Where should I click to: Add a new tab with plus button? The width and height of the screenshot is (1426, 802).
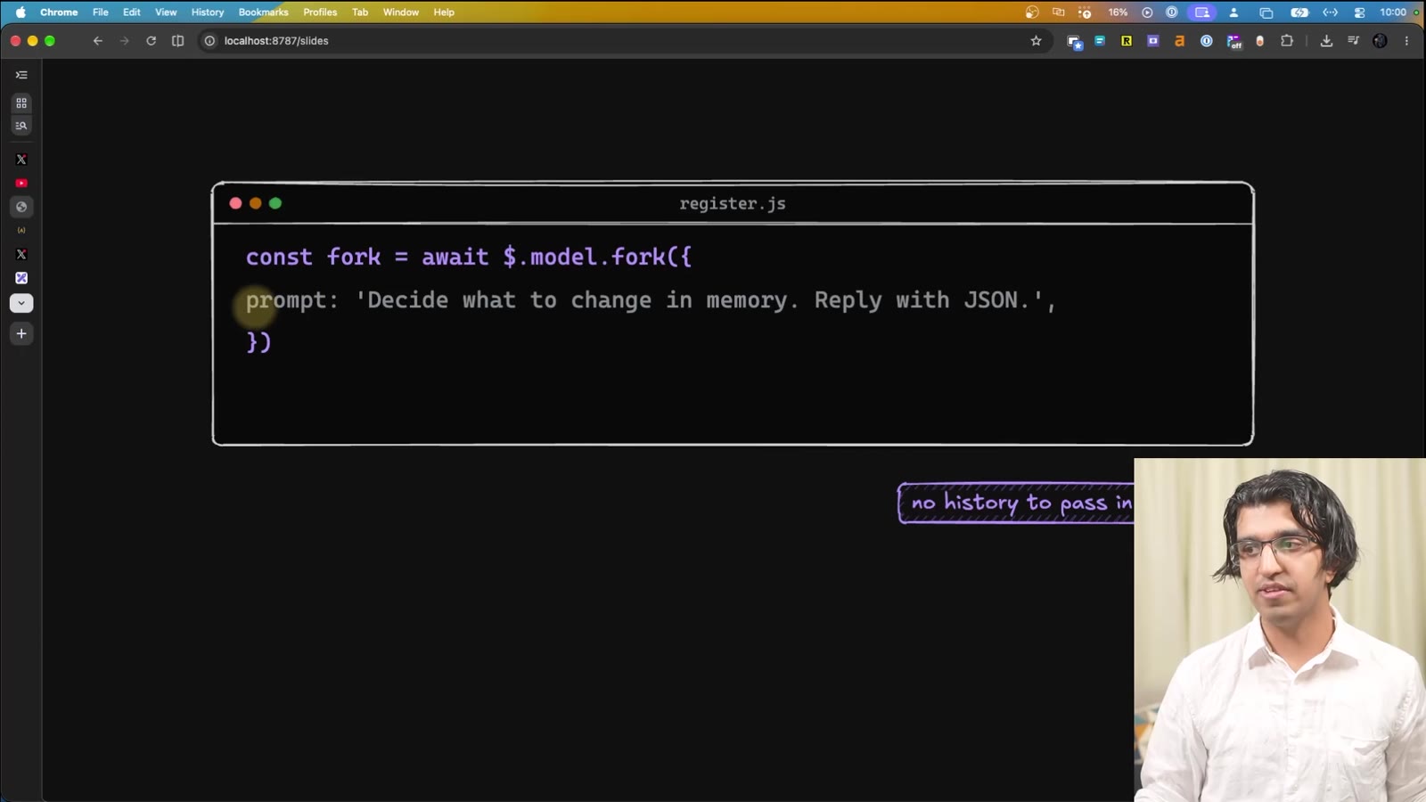[x=21, y=333]
